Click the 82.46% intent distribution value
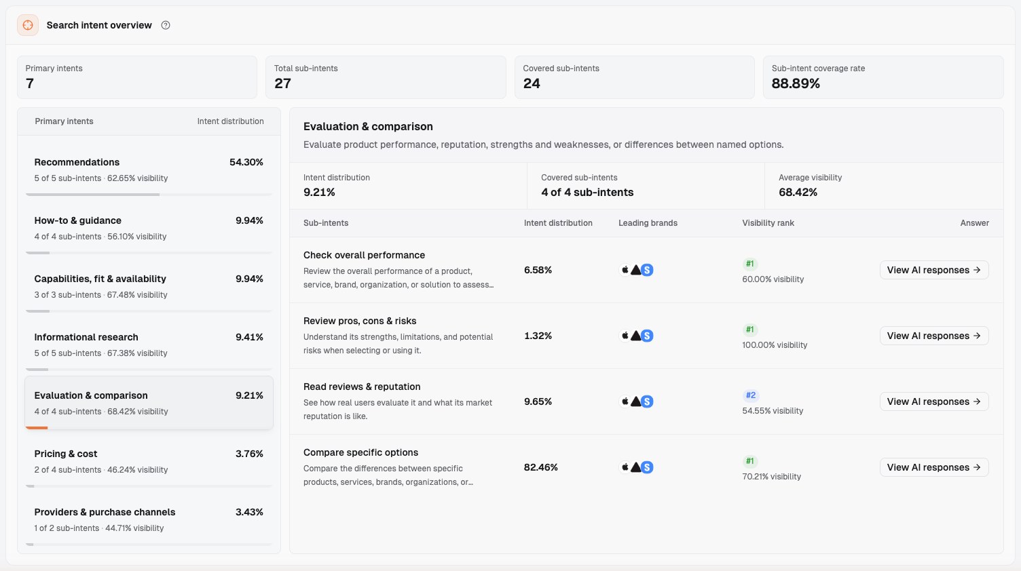The image size is (1021, 571). (x=541, y=467)
